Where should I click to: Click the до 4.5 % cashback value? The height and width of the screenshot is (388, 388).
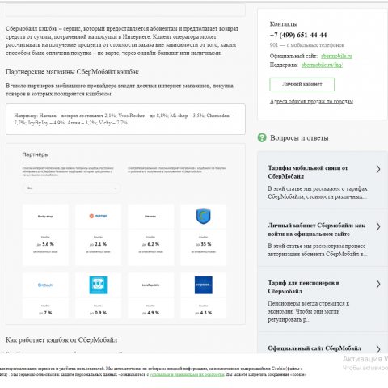204,313
